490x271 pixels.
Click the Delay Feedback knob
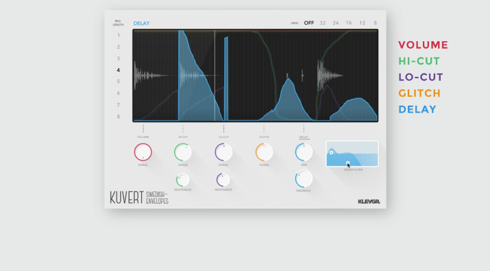(x=304, y=179)
